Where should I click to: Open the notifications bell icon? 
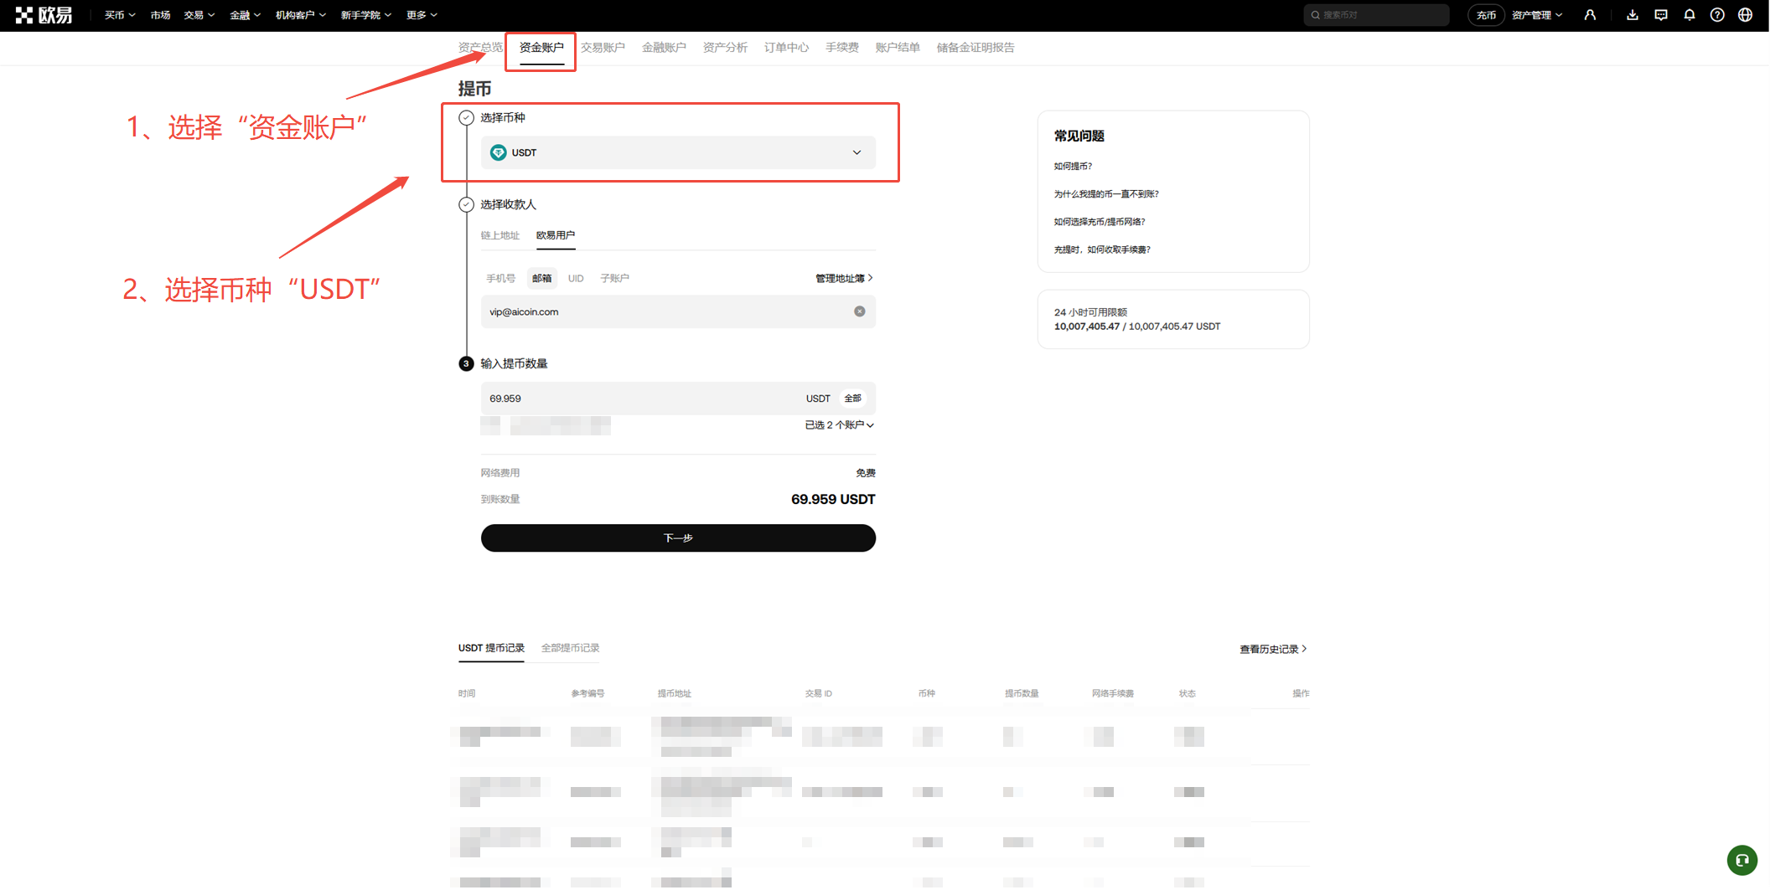tap(1690, 14)
